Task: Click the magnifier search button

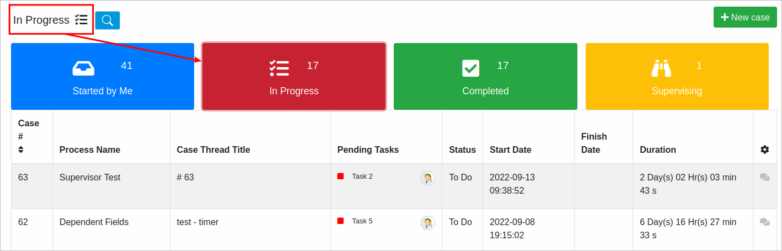Action: pos(108,20)
